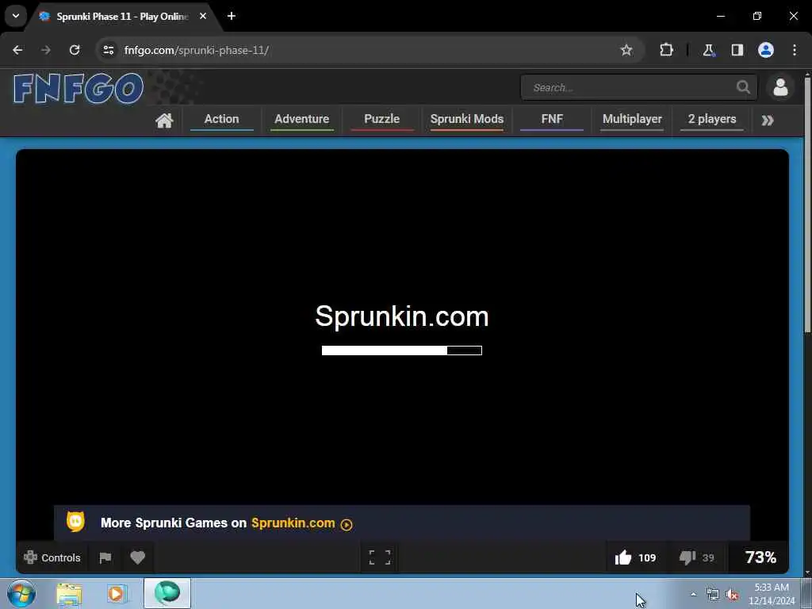This screenshot has height=609, width=812.
Task: Click the arrow circle after Sprunkin.com
Action: pos(347,525)
